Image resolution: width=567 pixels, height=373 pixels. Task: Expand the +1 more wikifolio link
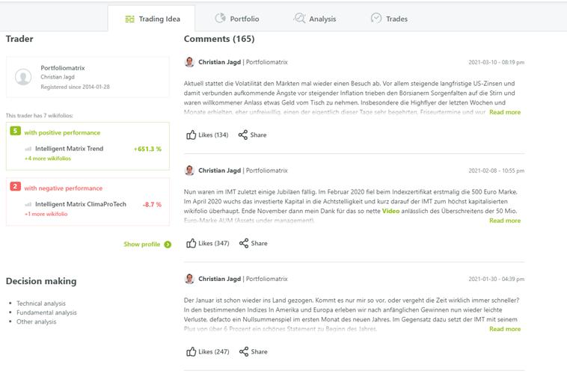pos(46,214)
